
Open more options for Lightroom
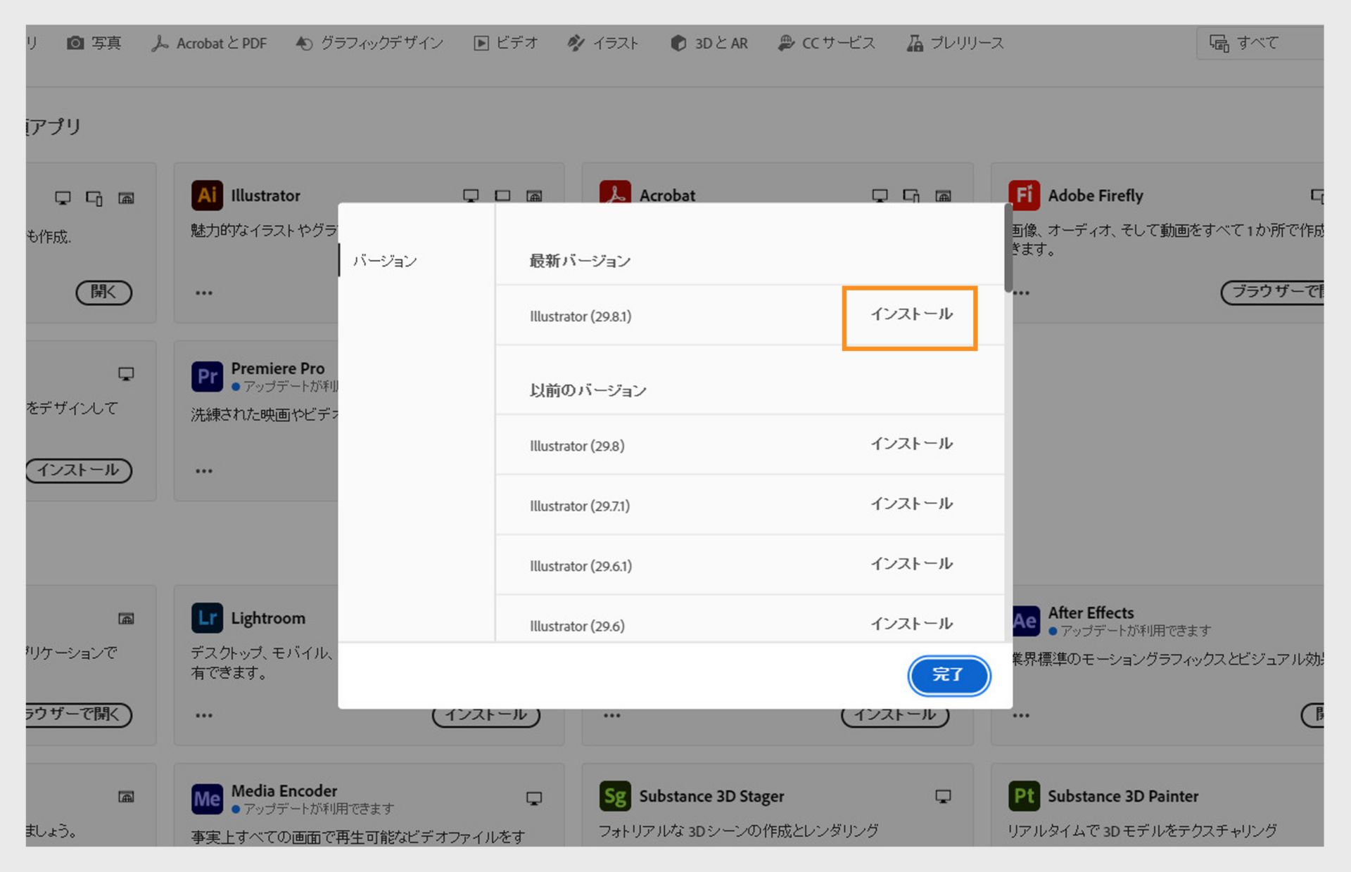point(204,714)
